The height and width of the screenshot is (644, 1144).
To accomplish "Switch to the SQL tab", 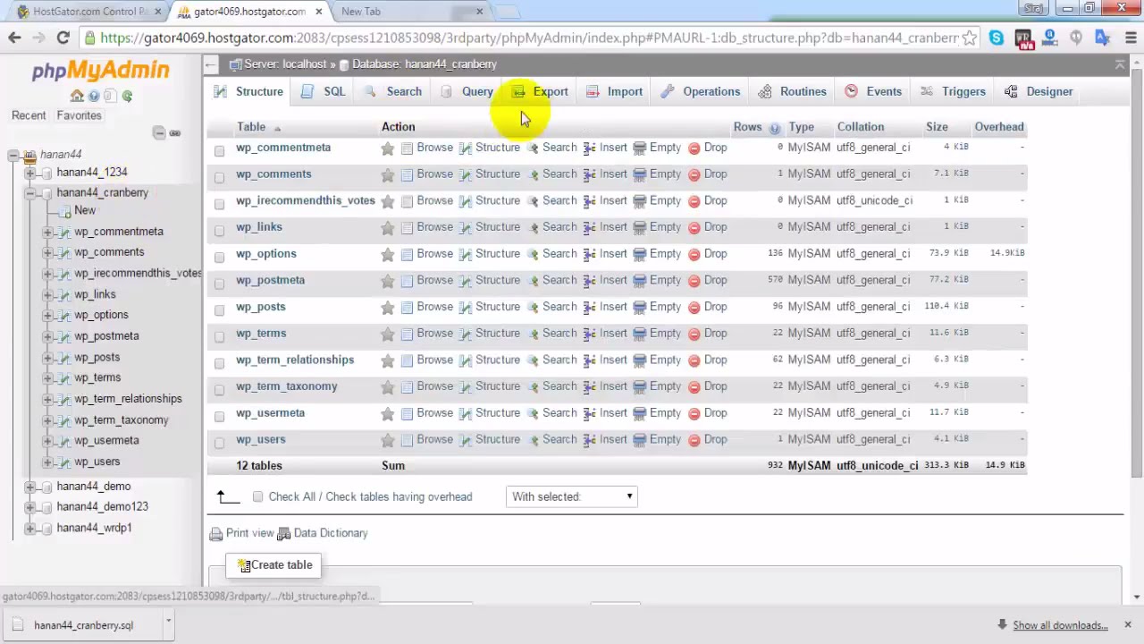I will (x=324, y=91).
